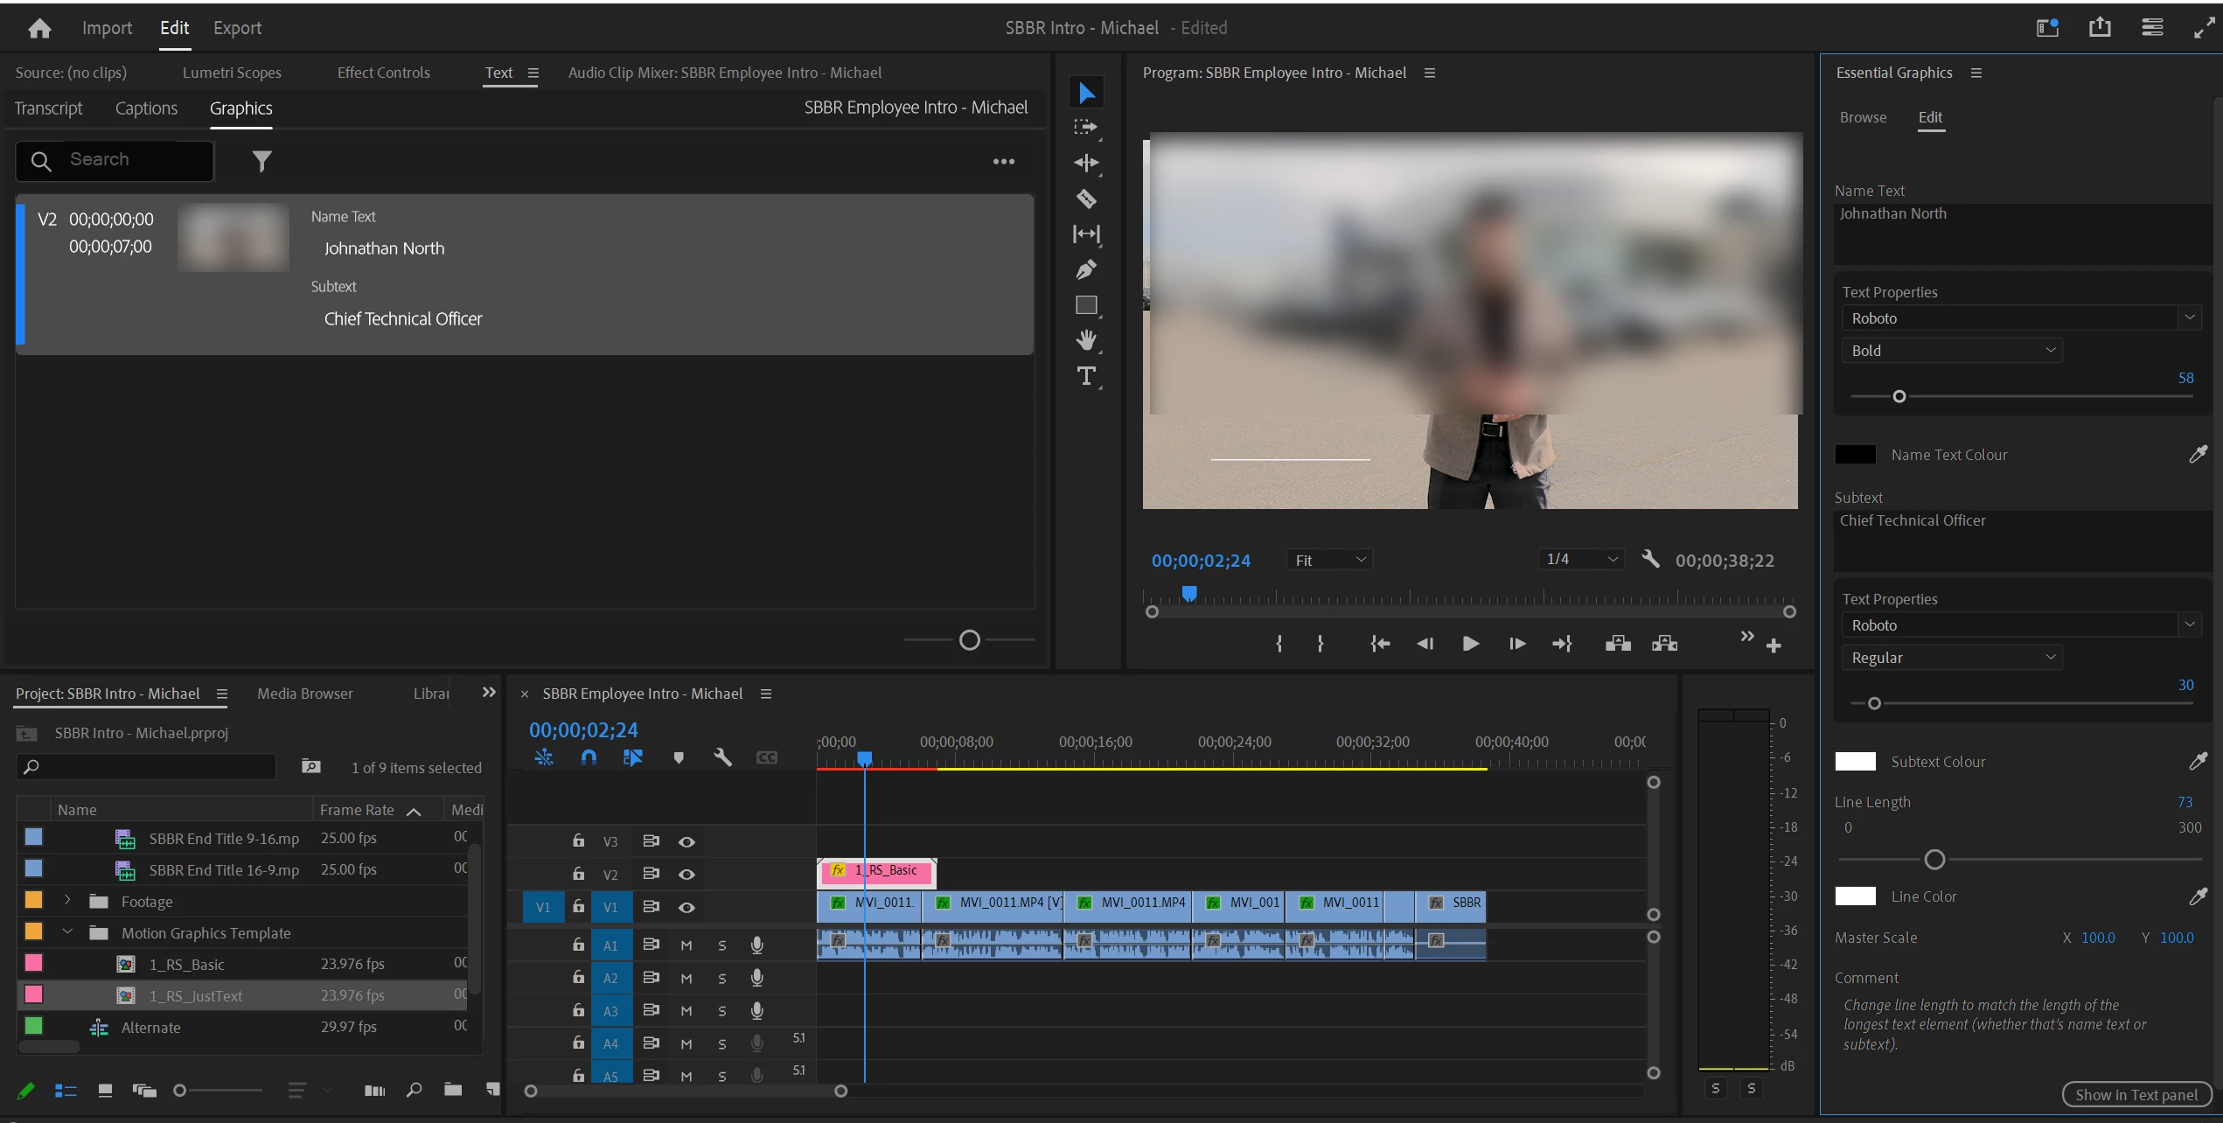Open the Browse tab in Essential Graphics
The image size is (2223, 1123).
[x=1863, y=117]
